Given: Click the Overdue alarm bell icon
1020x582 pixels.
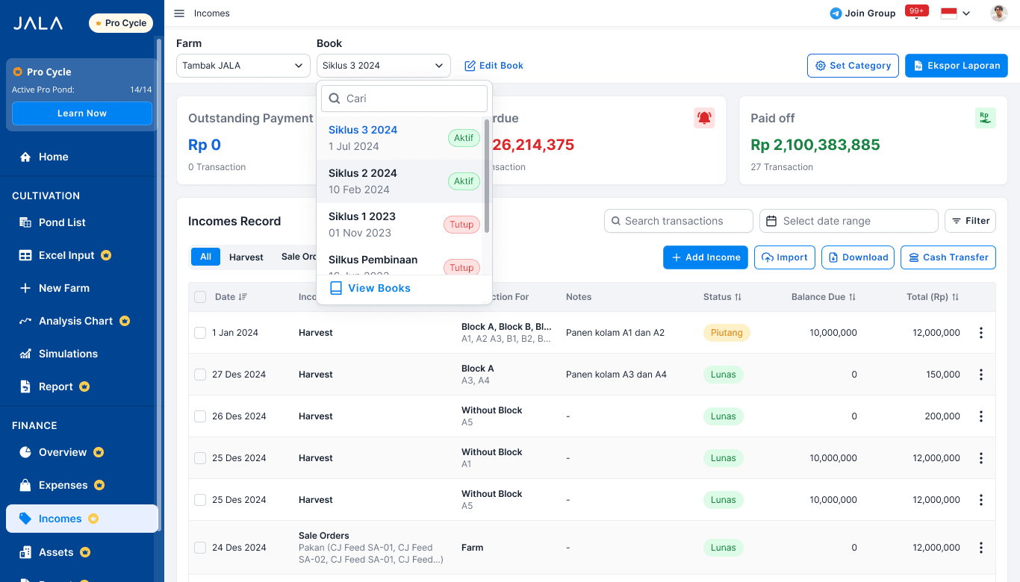Looking at the screenshot, I should 704,118.
